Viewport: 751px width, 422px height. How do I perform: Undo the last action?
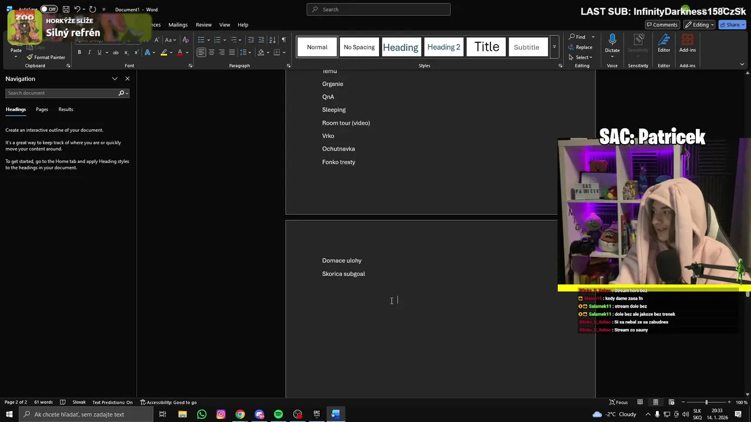click(x=77, y=9)
